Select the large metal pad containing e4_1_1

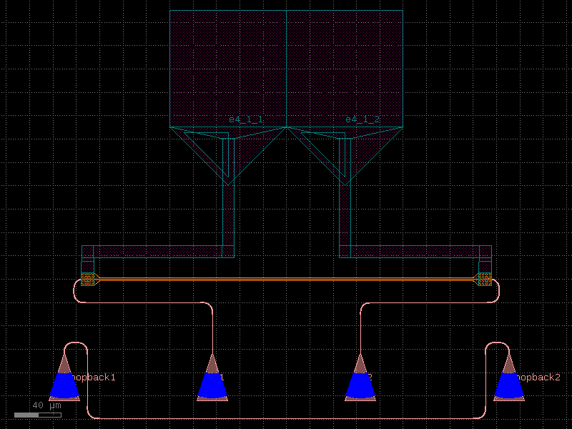(x=228, y=69)
